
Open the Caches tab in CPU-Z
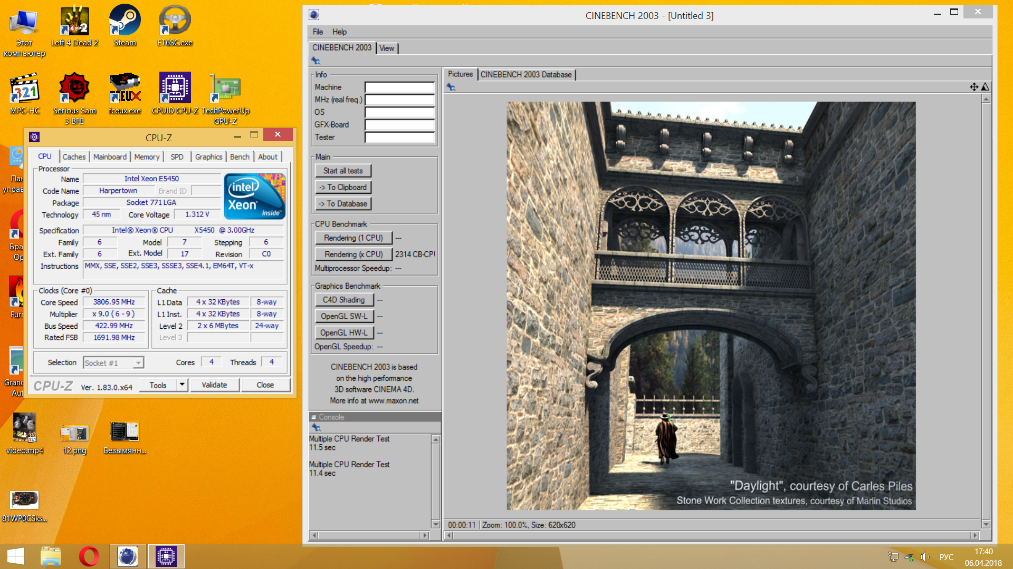[74, 156]
